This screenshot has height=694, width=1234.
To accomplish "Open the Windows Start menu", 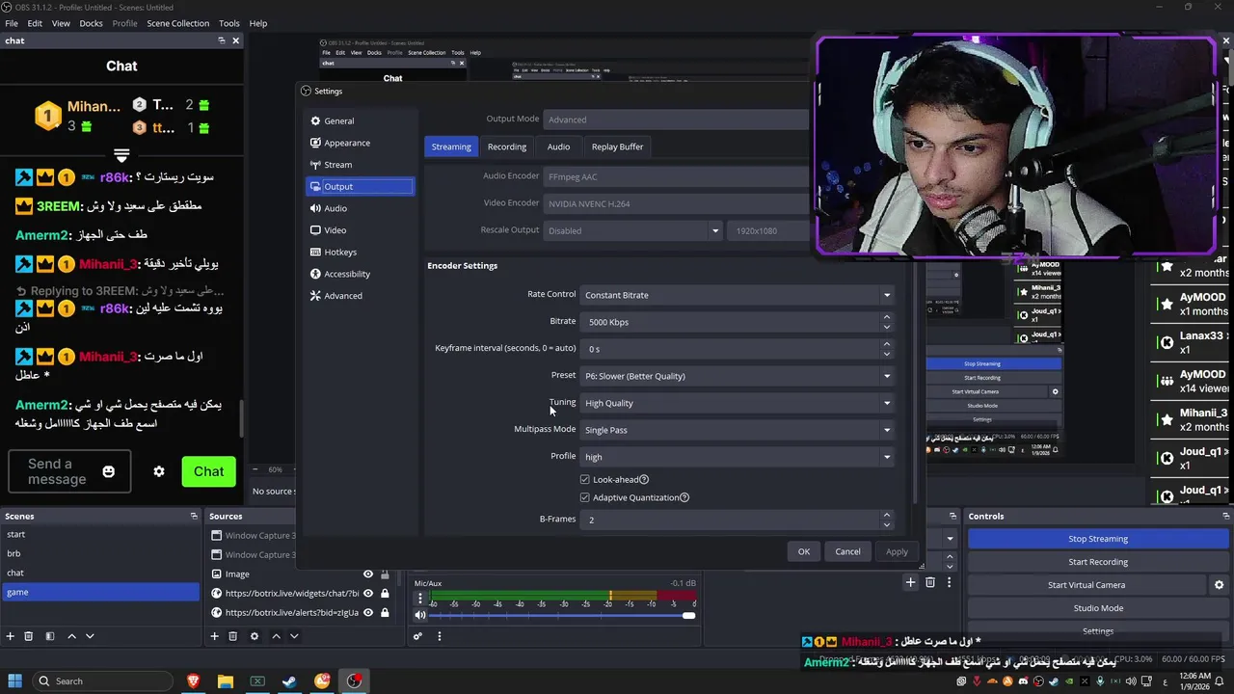I will tap(15, 681).
